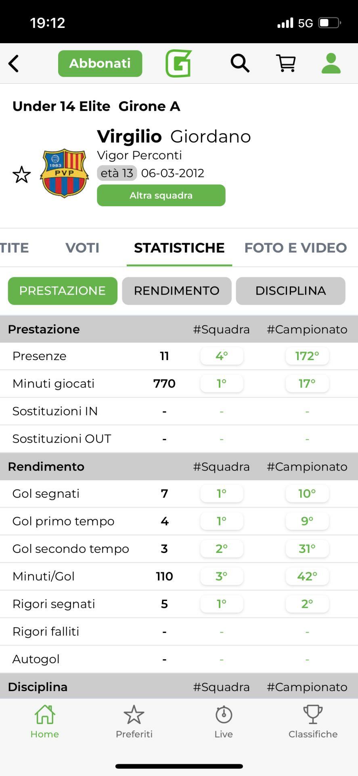Select the RENDIMENTO filter
The image size is (358, 776).
tap(177, 291)
